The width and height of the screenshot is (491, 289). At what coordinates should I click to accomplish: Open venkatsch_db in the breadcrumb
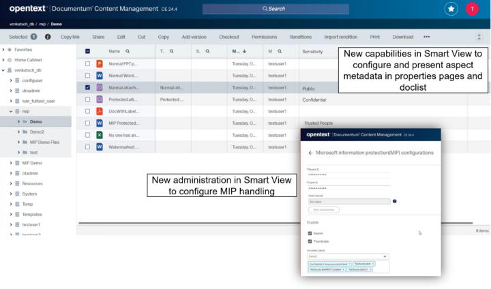22,24
